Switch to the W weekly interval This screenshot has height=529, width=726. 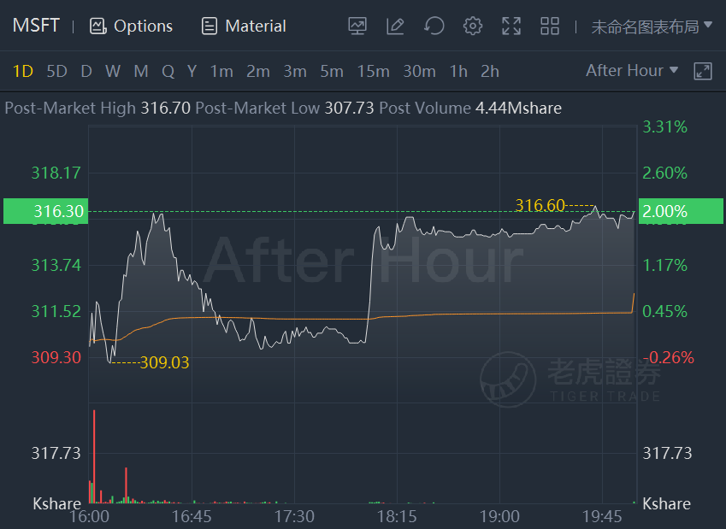(113, 71)
